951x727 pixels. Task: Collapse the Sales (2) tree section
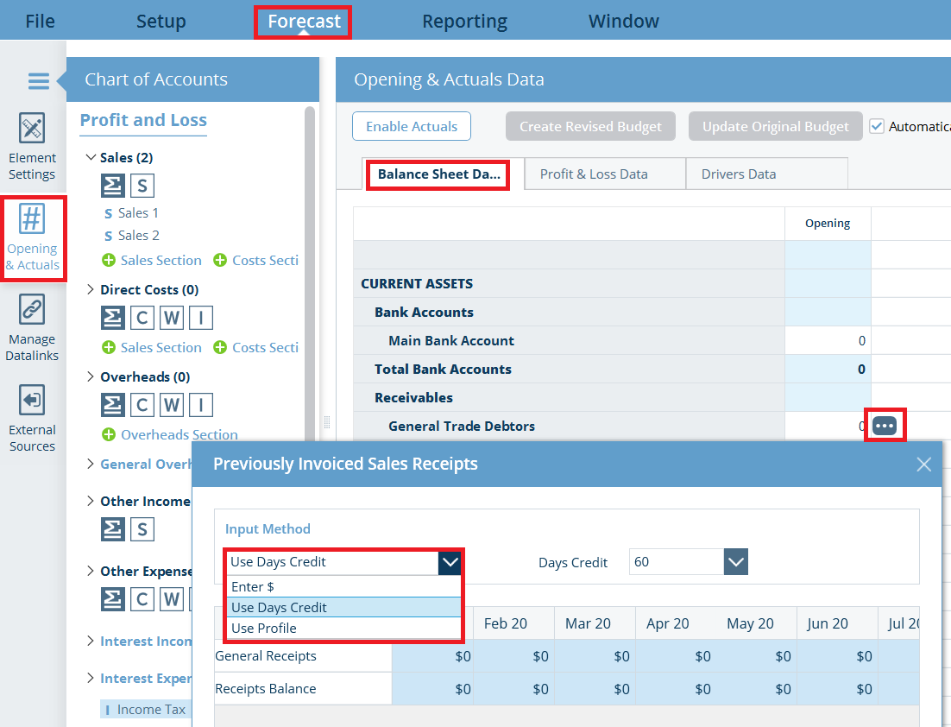point(91,158)
